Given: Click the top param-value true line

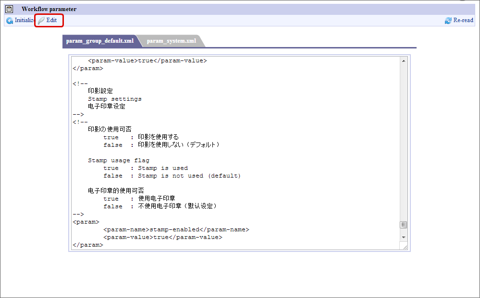Looking at the screenshot, I should pyautogui.click(x=148, y=60).
